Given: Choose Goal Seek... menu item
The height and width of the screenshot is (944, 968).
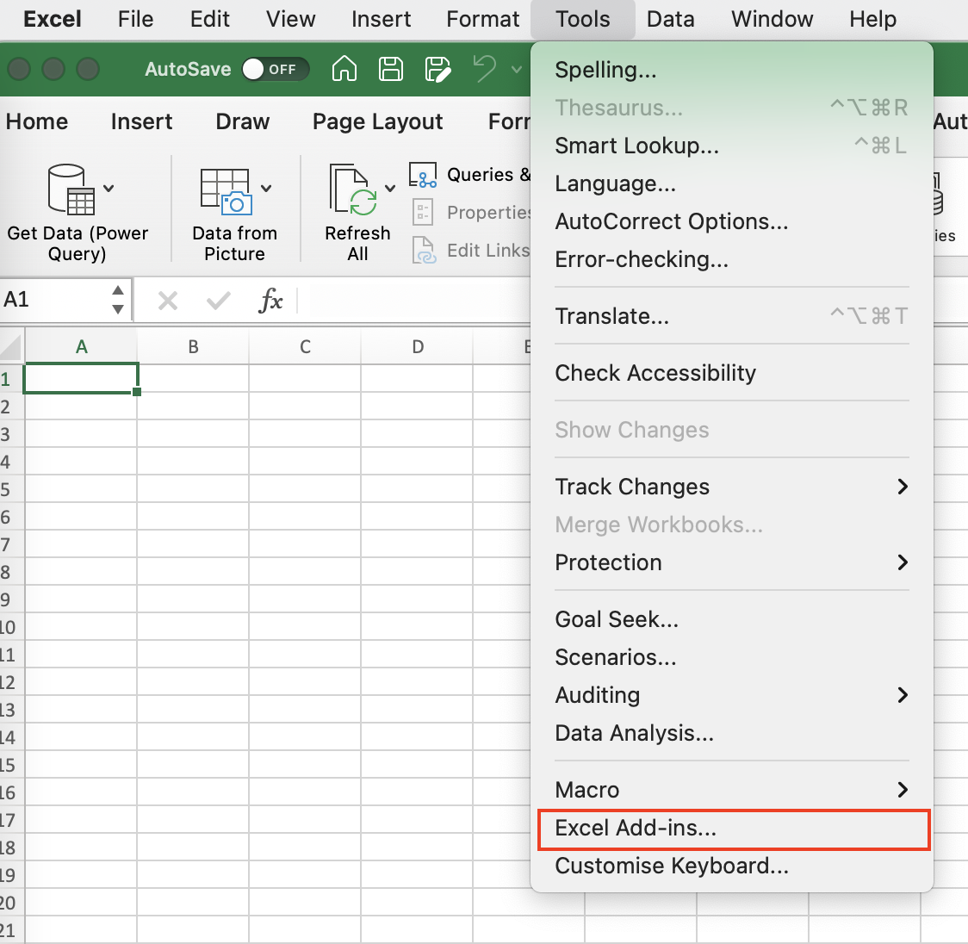Looking at the screenshot, I should click(x=732, y=619).
